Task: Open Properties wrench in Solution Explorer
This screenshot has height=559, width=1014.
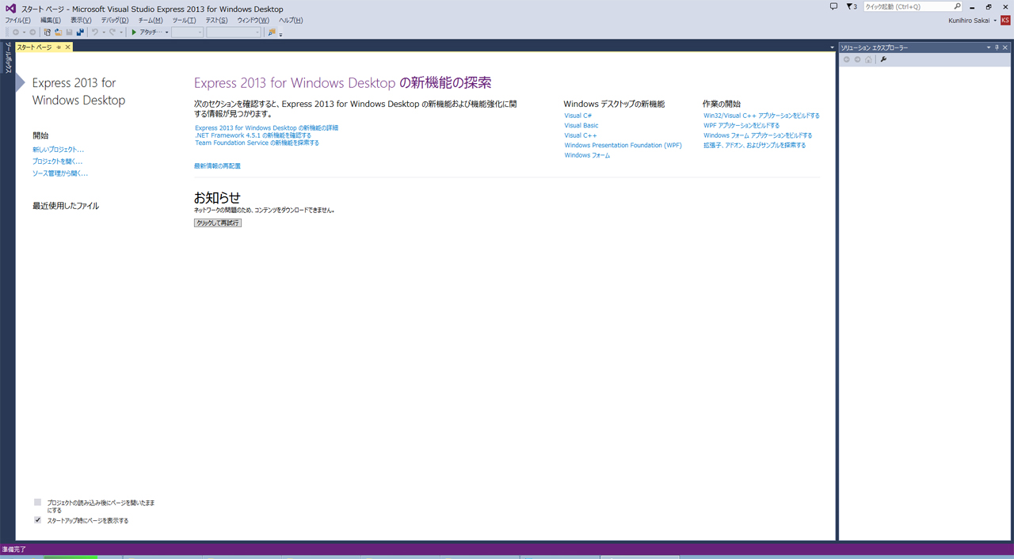Action: (883, 59)
